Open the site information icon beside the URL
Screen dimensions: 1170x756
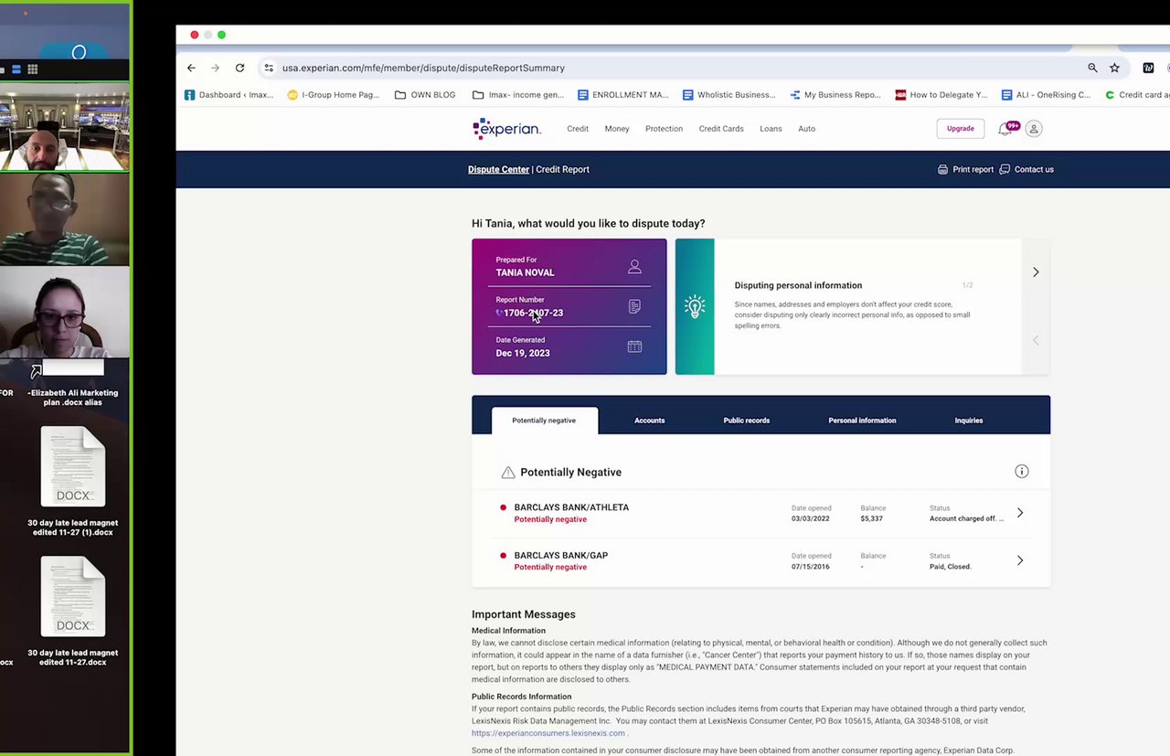(269, 68)
